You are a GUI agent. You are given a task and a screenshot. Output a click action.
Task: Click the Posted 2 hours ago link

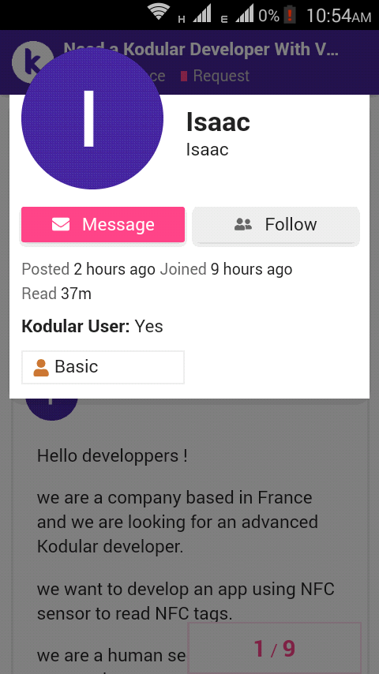[88, 269]
